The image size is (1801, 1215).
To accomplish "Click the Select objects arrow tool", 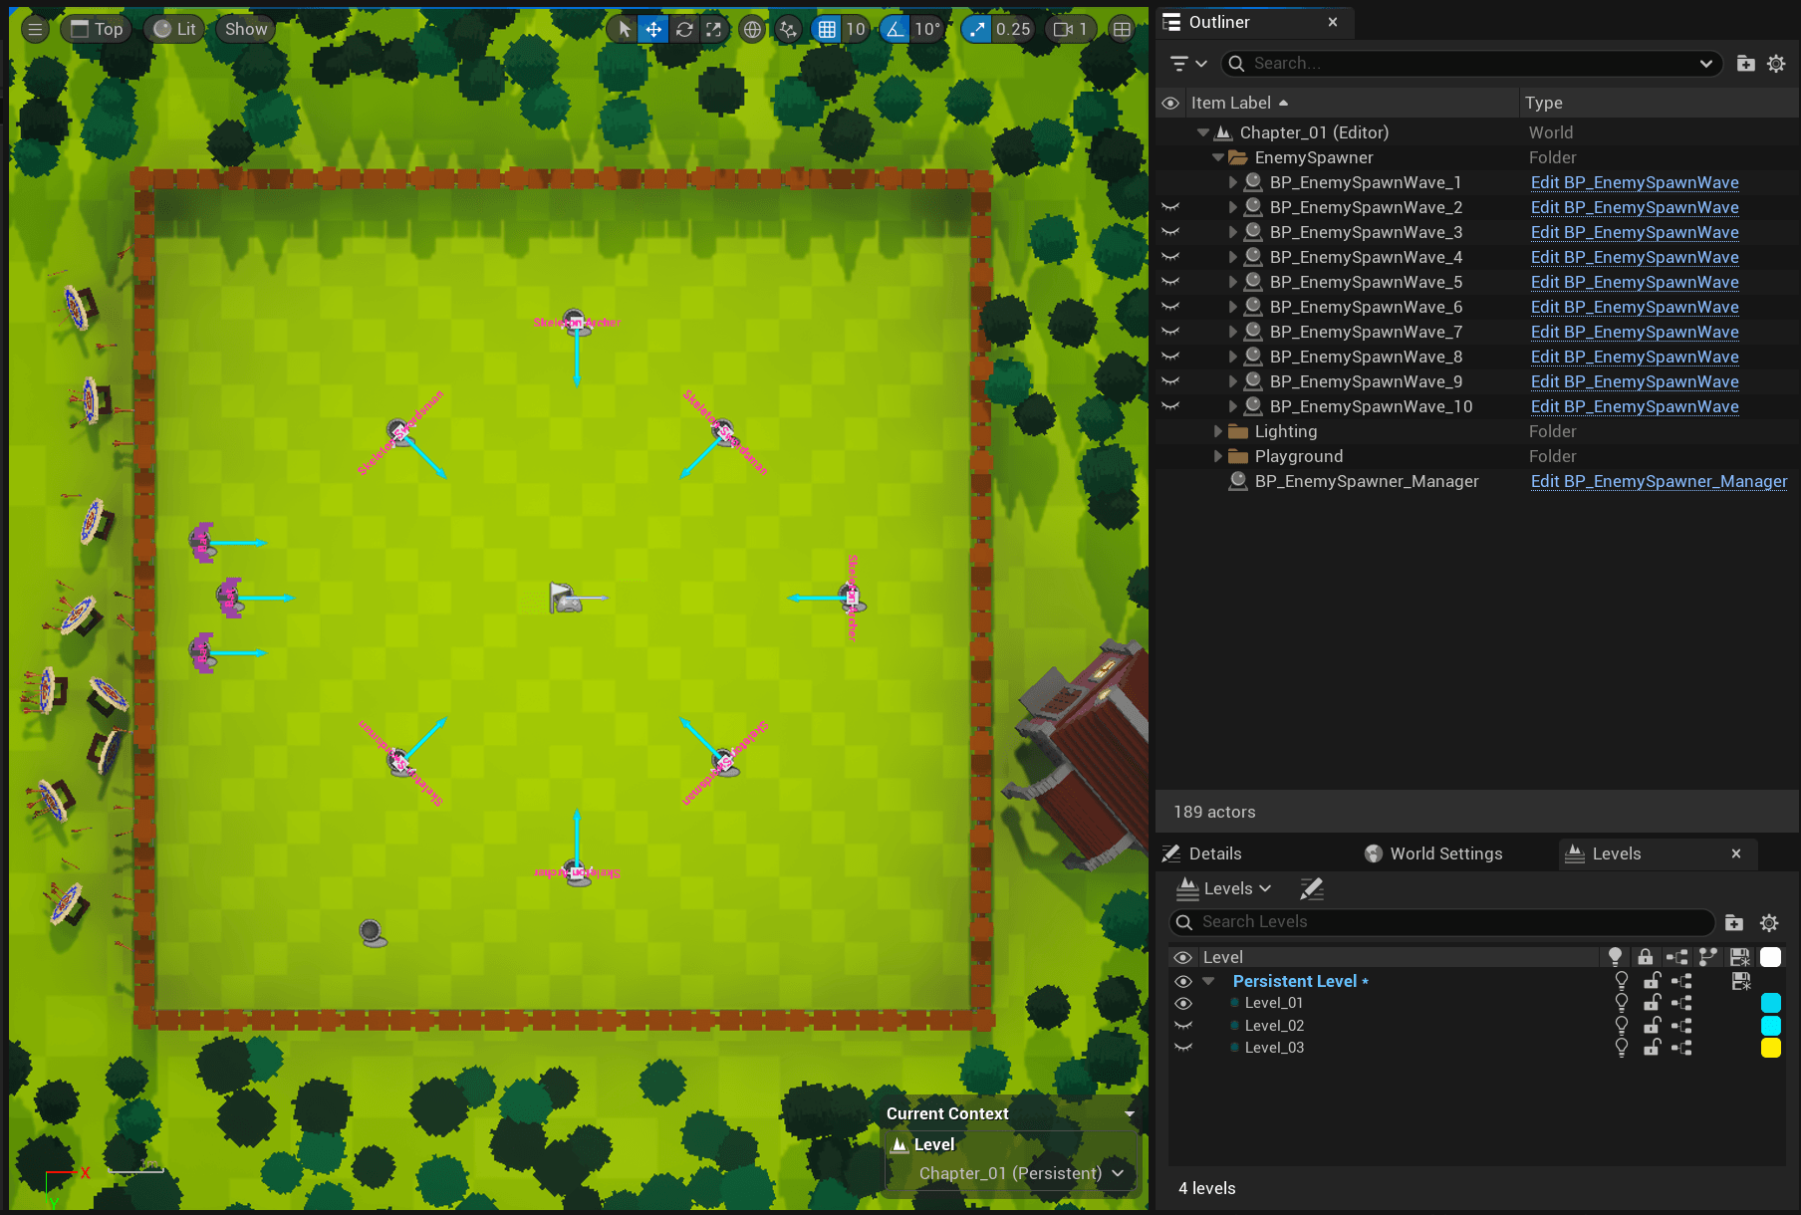I will pos(625,30).
